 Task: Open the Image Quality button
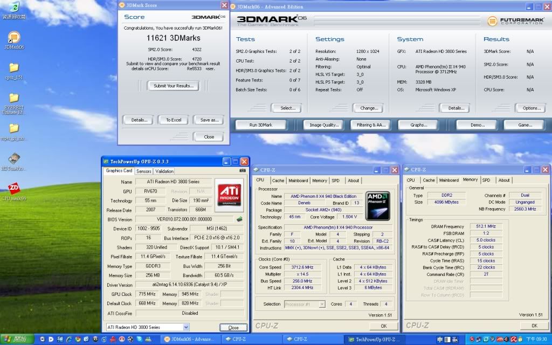324,125
